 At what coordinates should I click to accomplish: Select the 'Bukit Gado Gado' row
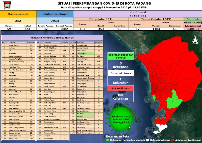[86, 125]
